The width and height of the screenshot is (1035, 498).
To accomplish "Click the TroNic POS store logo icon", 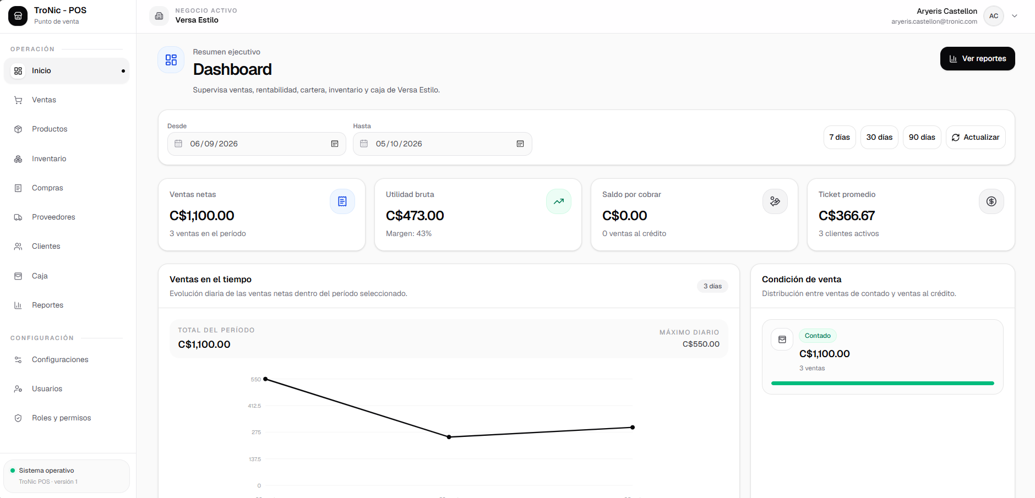I will pos(18,16).
